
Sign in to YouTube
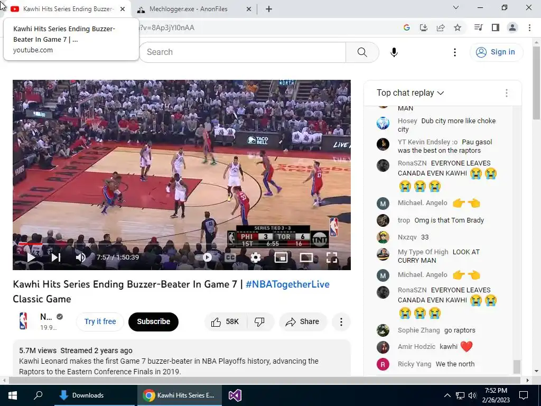pos(496,52)
